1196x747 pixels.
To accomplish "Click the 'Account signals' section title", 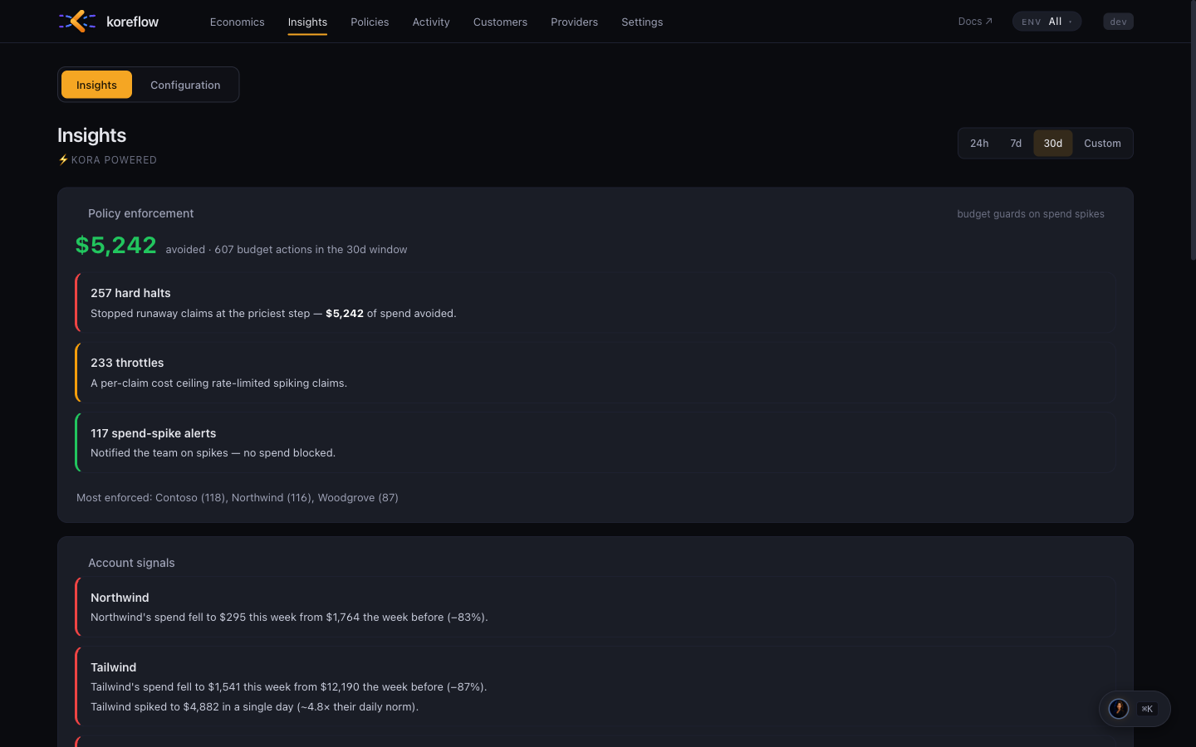I will pos(131,563).
